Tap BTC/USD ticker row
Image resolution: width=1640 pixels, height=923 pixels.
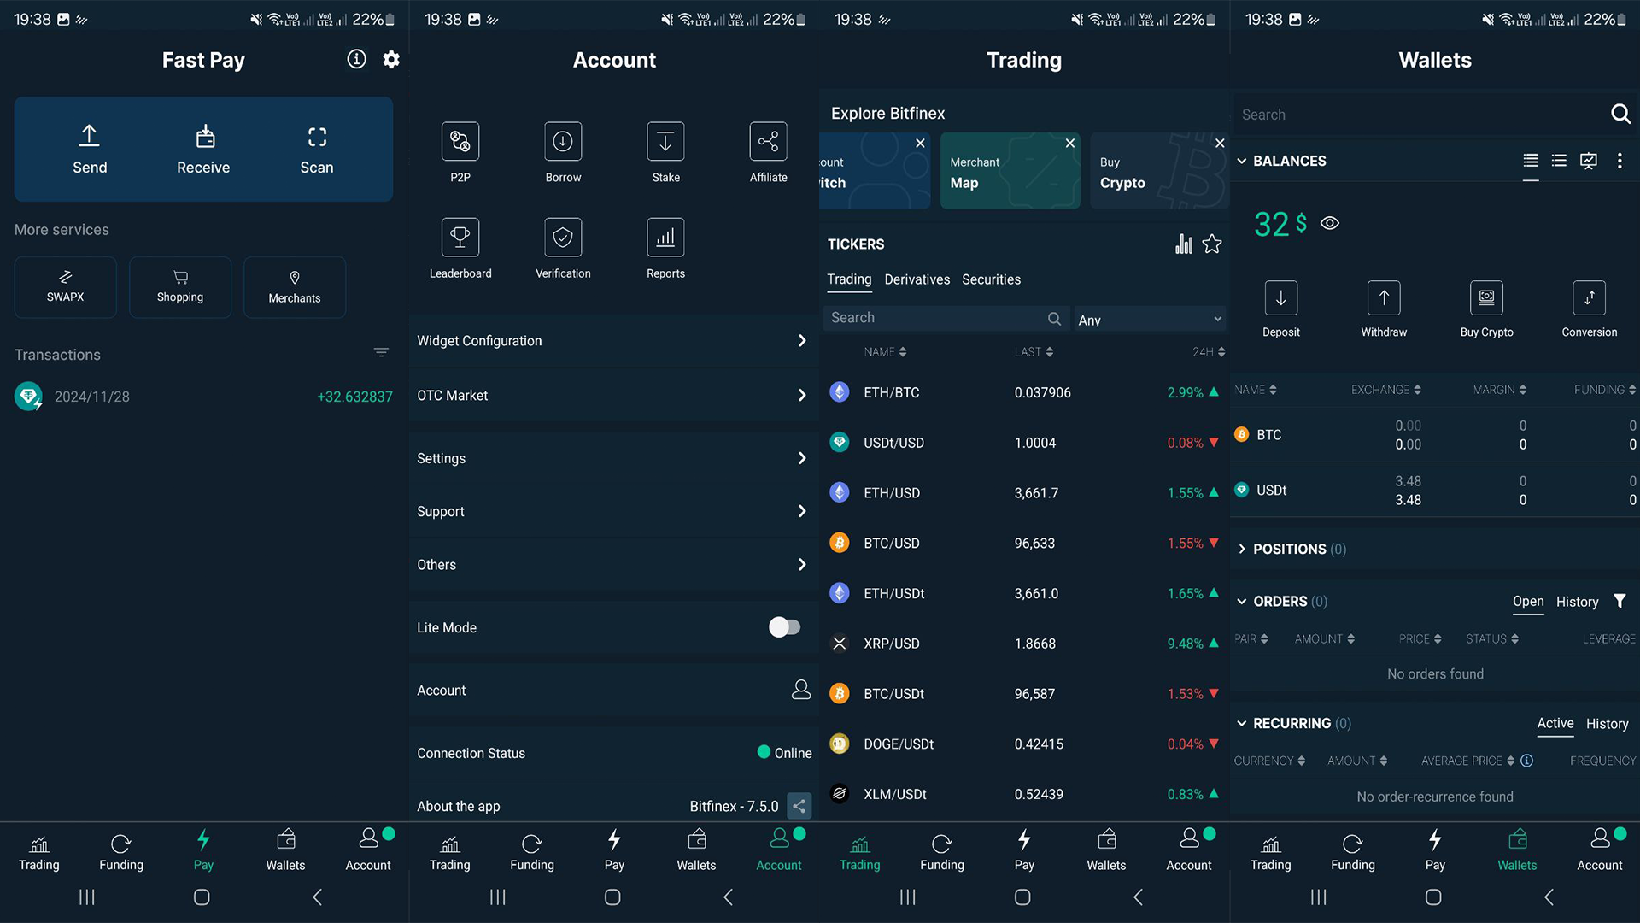(x=1022, y=542)
